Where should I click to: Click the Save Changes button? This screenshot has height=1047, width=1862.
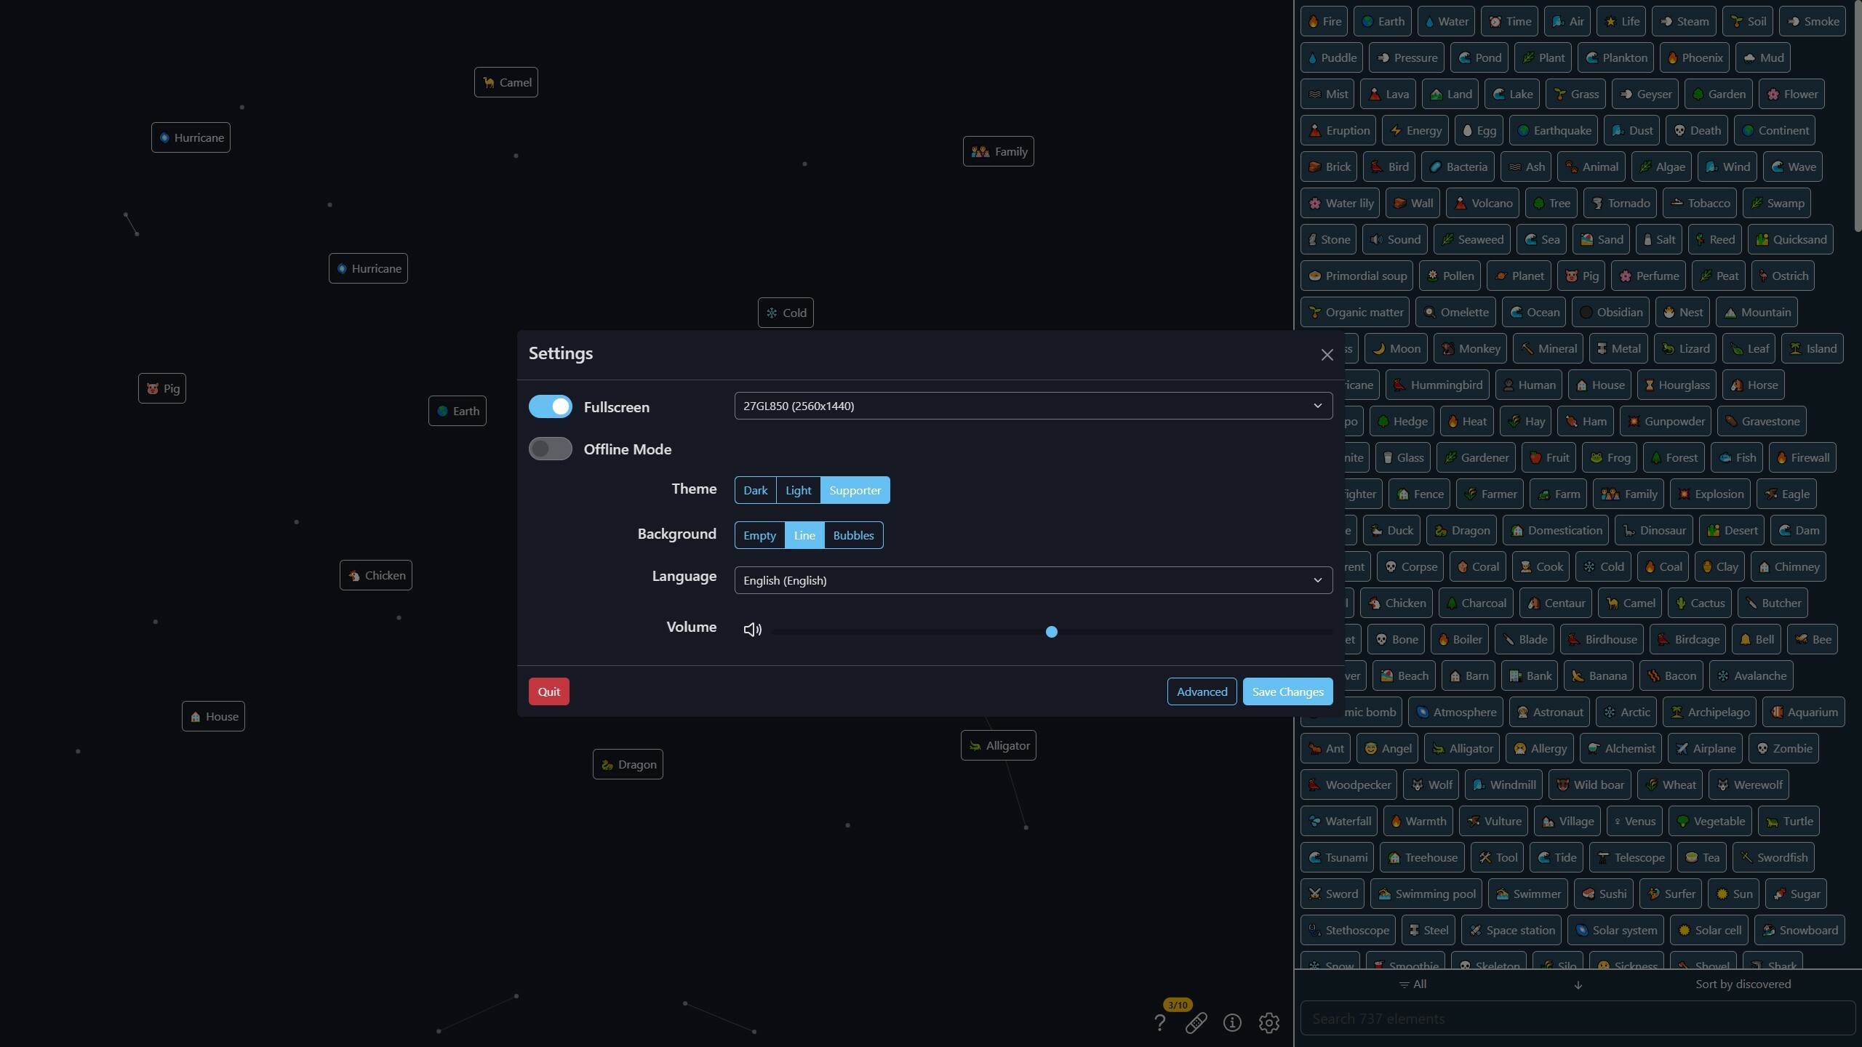[x=1287, y=691]
